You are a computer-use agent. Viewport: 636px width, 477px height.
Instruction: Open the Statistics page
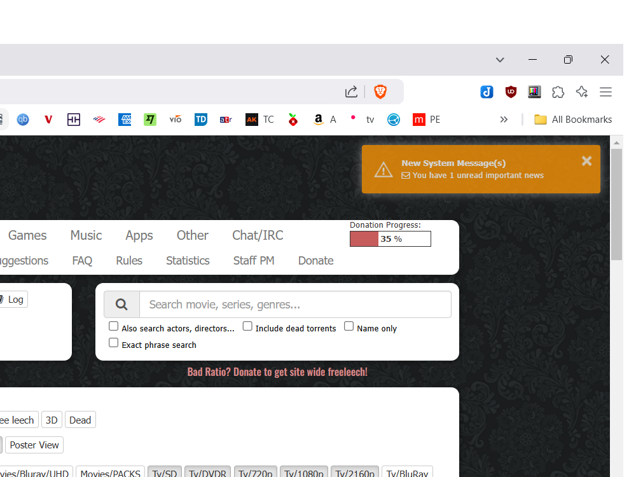click(x=188, y=261)
